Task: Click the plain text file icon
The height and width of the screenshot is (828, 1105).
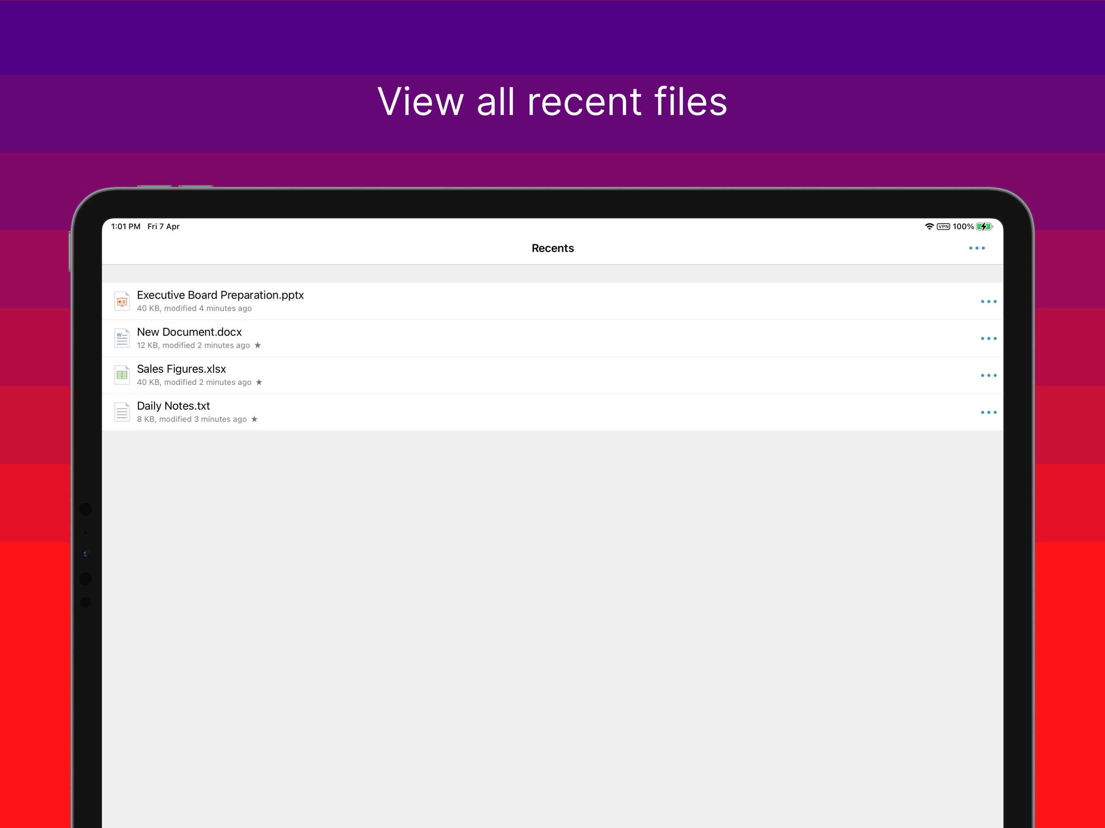Action: [122, 412]
